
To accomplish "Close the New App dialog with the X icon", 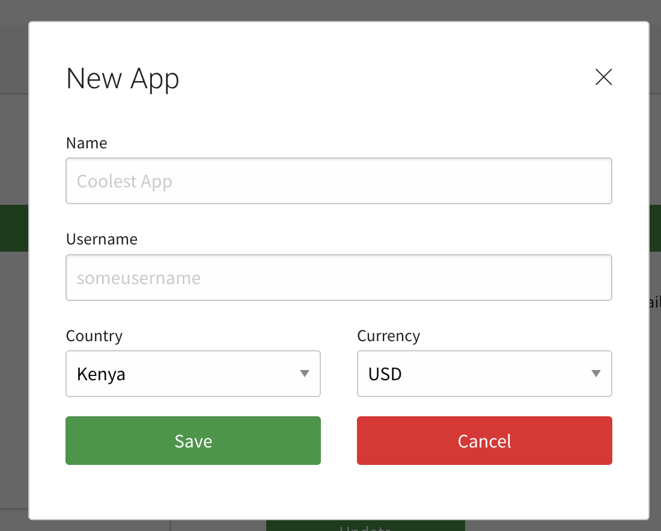I will tap(603, 77).
